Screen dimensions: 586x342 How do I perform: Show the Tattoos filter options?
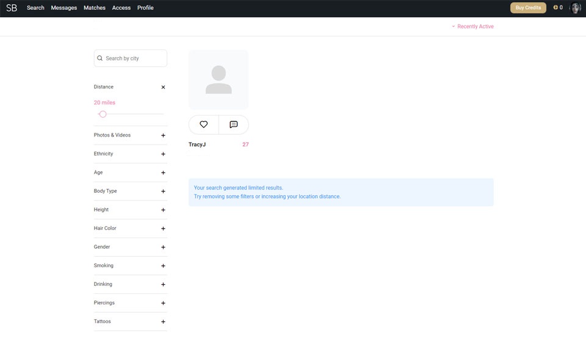click(163, 322)
